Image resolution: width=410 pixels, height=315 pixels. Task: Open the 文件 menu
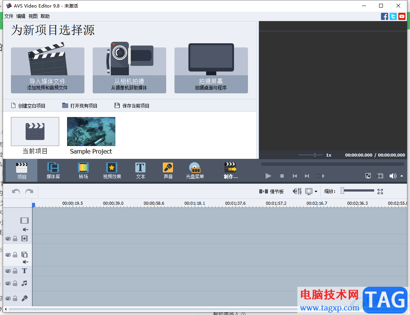[9, 16]
